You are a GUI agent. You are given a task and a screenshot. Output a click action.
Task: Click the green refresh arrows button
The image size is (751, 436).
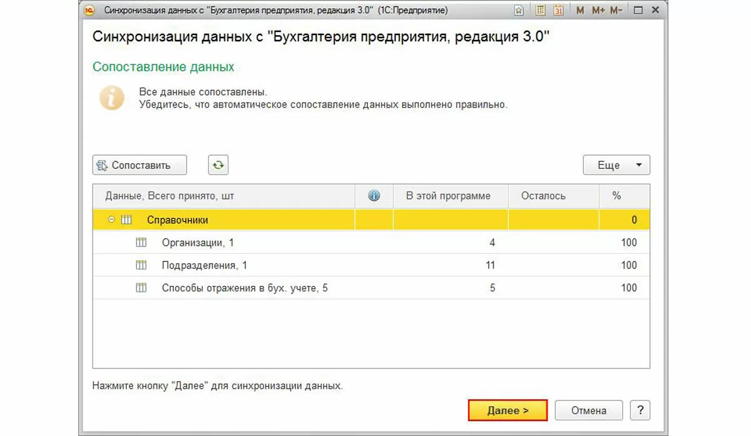218,165
